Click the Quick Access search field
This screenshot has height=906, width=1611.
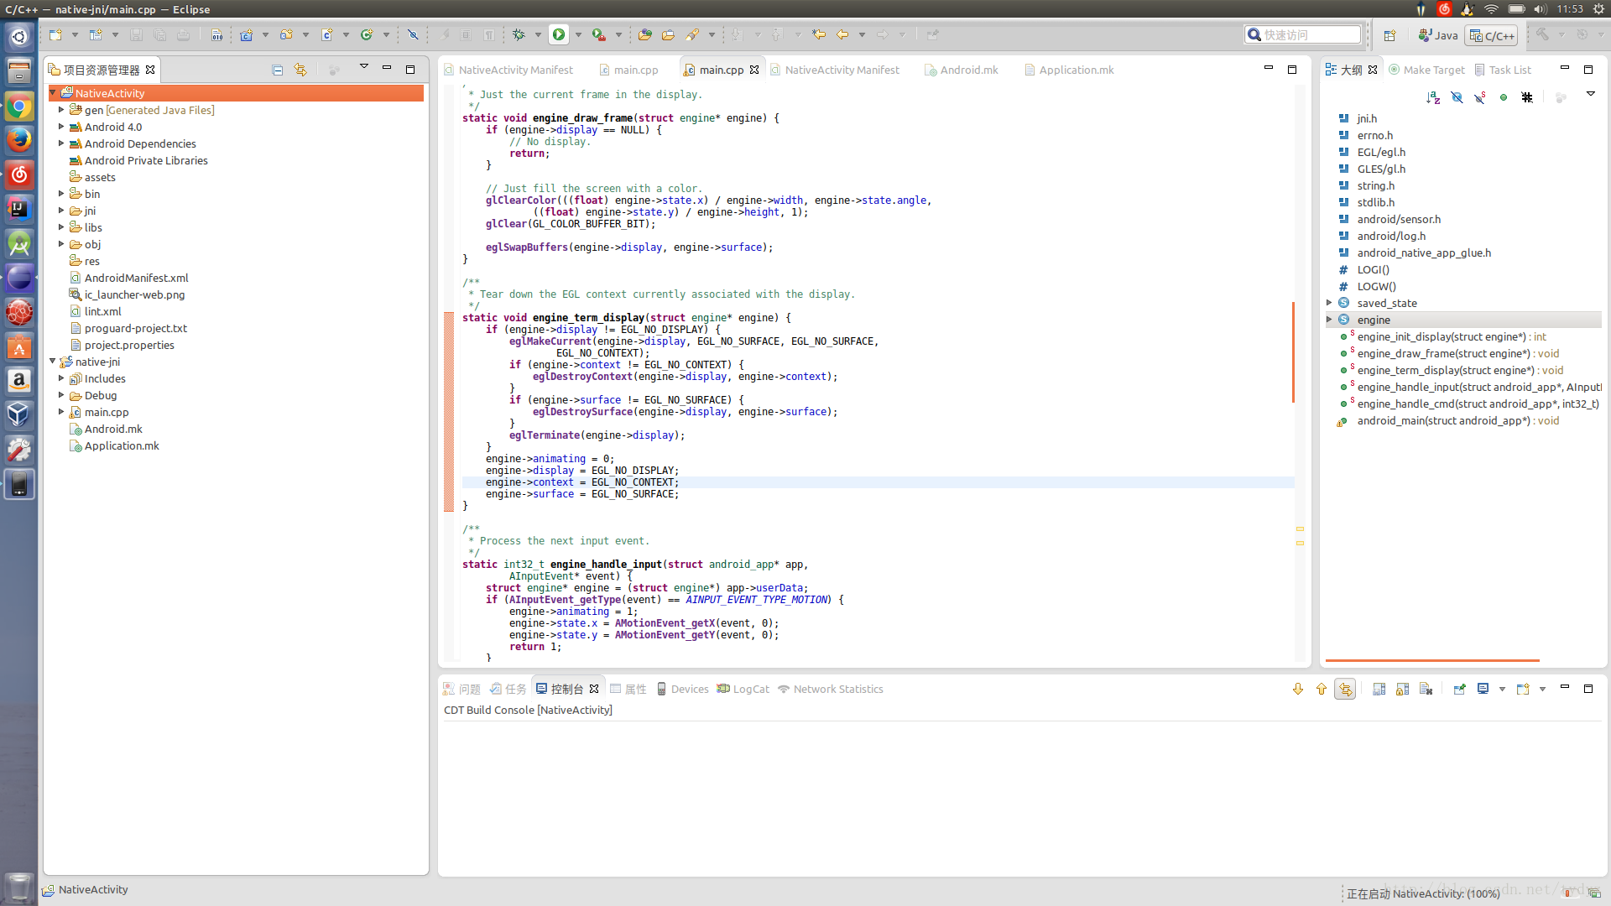pyautogui.click(x=1302, y=34)
